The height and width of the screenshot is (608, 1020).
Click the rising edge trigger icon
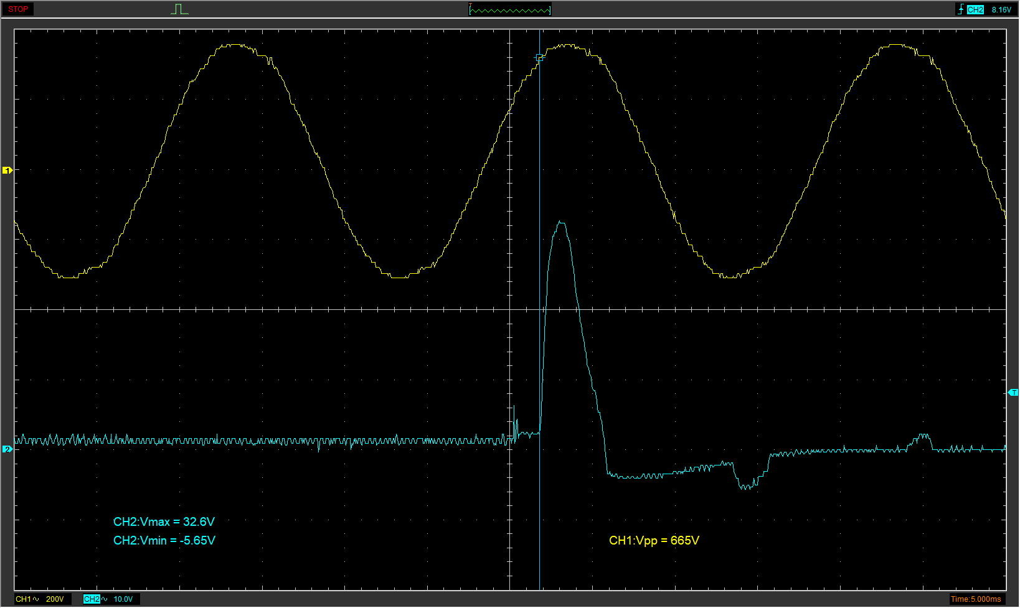click(x=961, y=9)
